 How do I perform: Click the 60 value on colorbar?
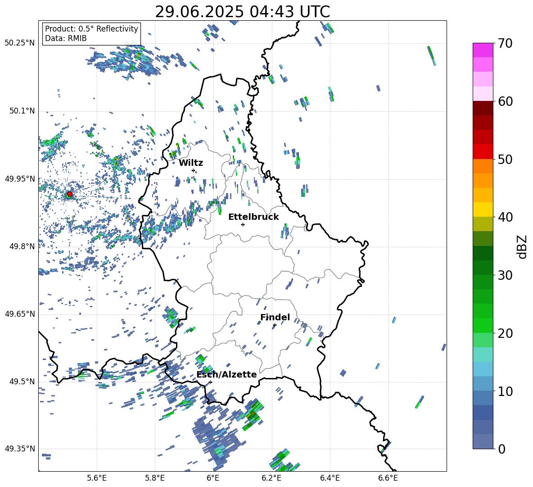(505, 101)
